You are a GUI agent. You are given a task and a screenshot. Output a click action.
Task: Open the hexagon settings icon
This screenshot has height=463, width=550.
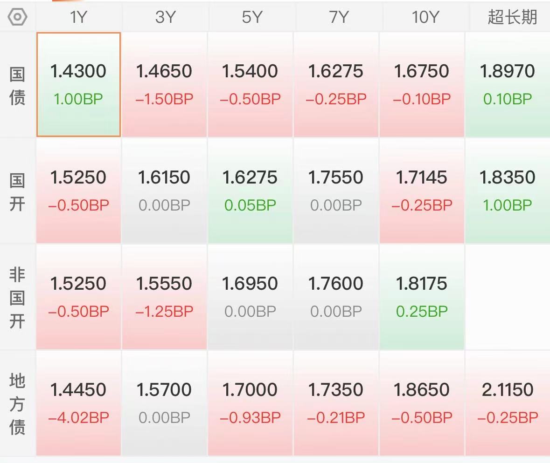pos(17,17)
